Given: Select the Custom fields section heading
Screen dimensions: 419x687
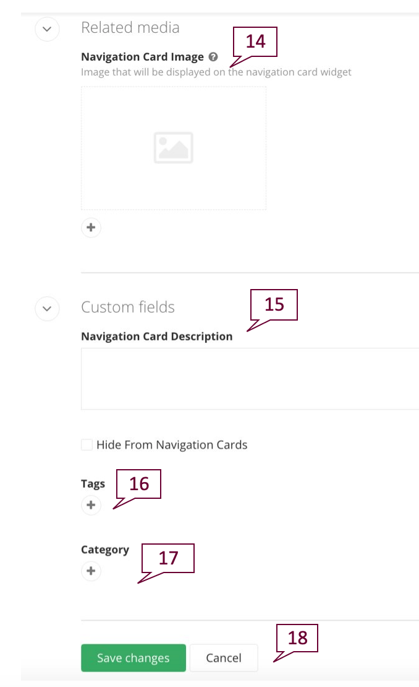Looking at the screenshot, I should pos(127,307).
